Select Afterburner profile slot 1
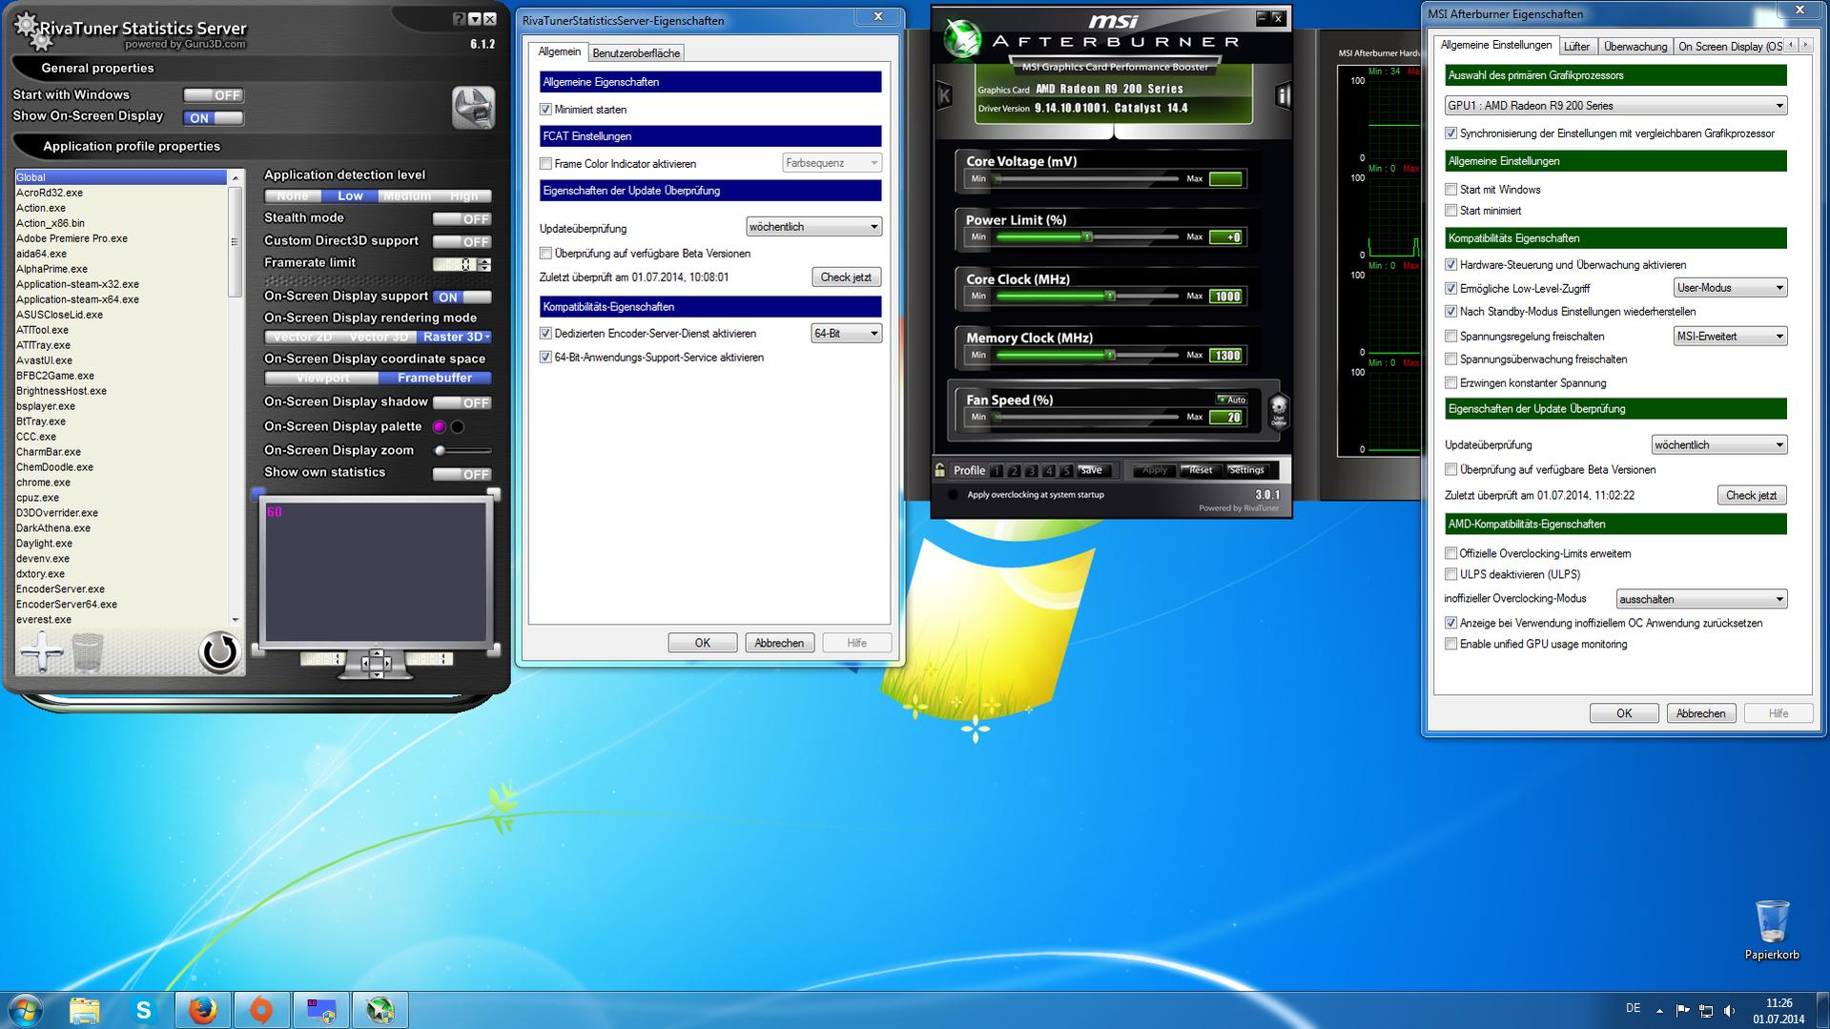 point(997,471)
